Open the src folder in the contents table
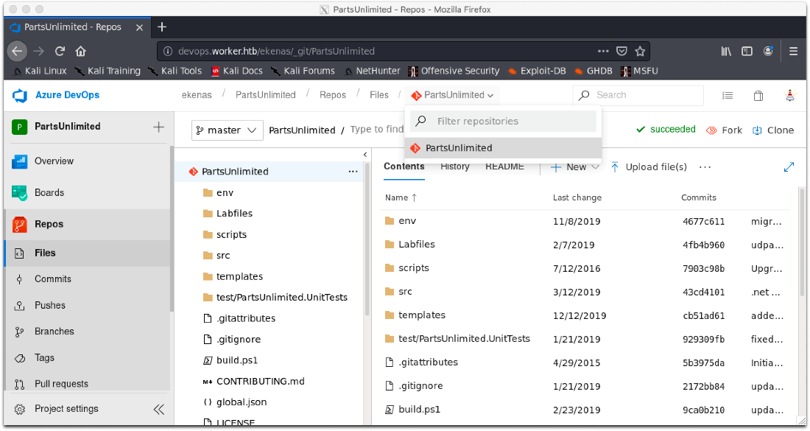 pos(406,292)
